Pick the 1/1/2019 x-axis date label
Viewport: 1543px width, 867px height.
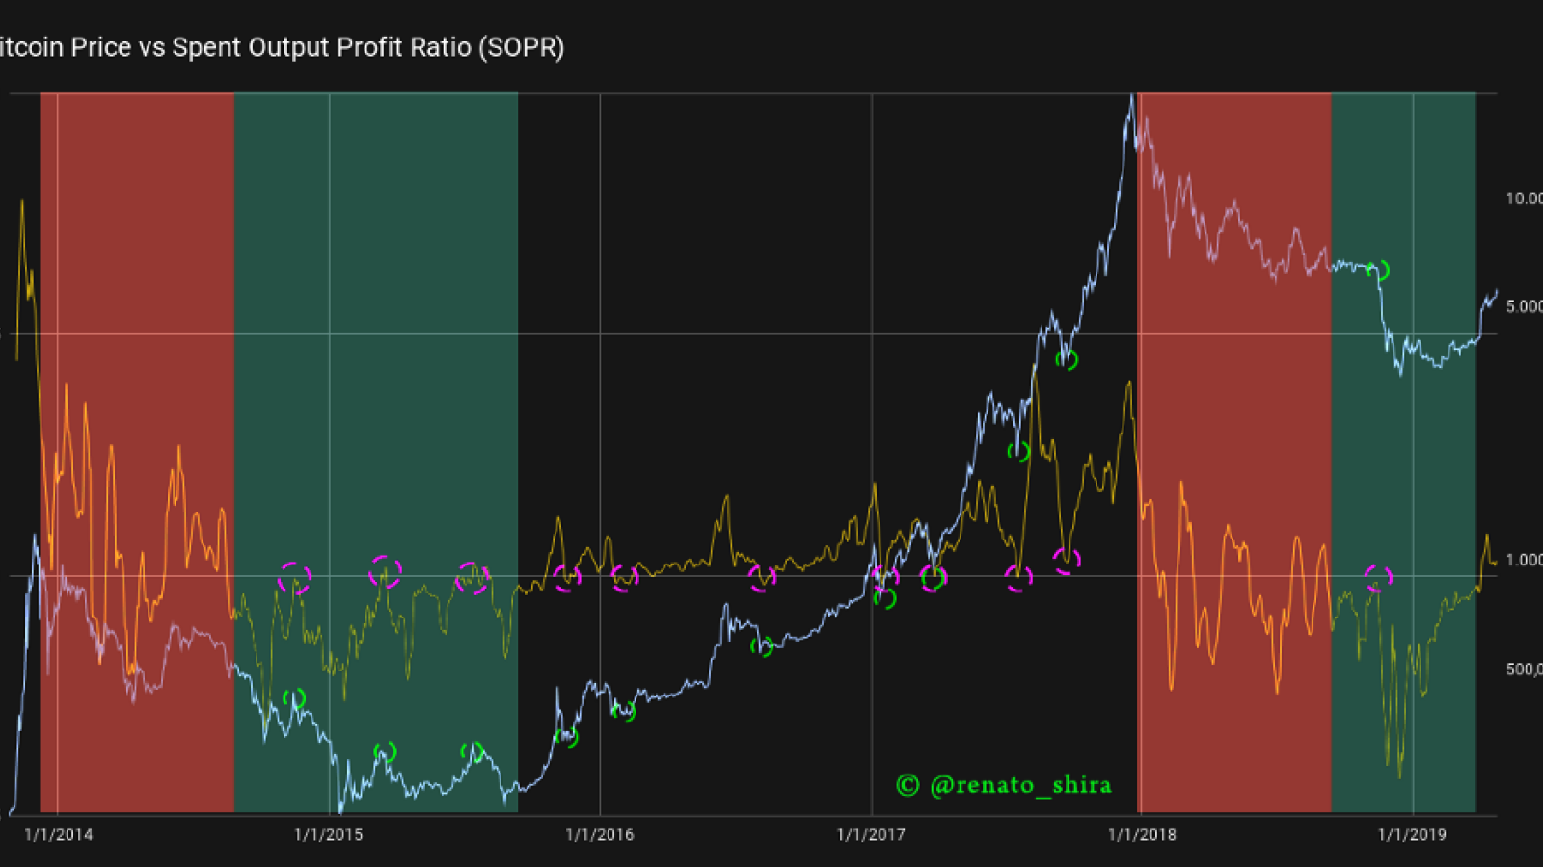1412,834
